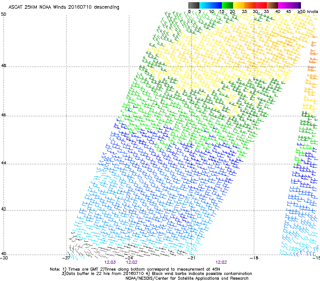
Task: Select the latitude label '44'
Action: [x=3, y=163]
